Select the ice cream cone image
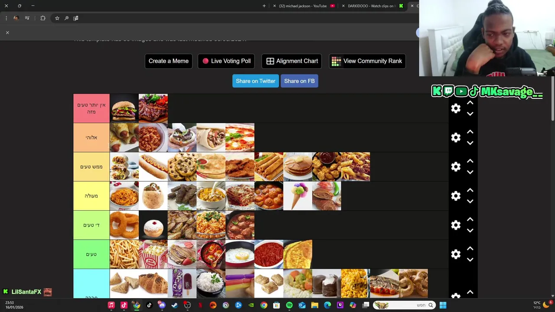 297,196
